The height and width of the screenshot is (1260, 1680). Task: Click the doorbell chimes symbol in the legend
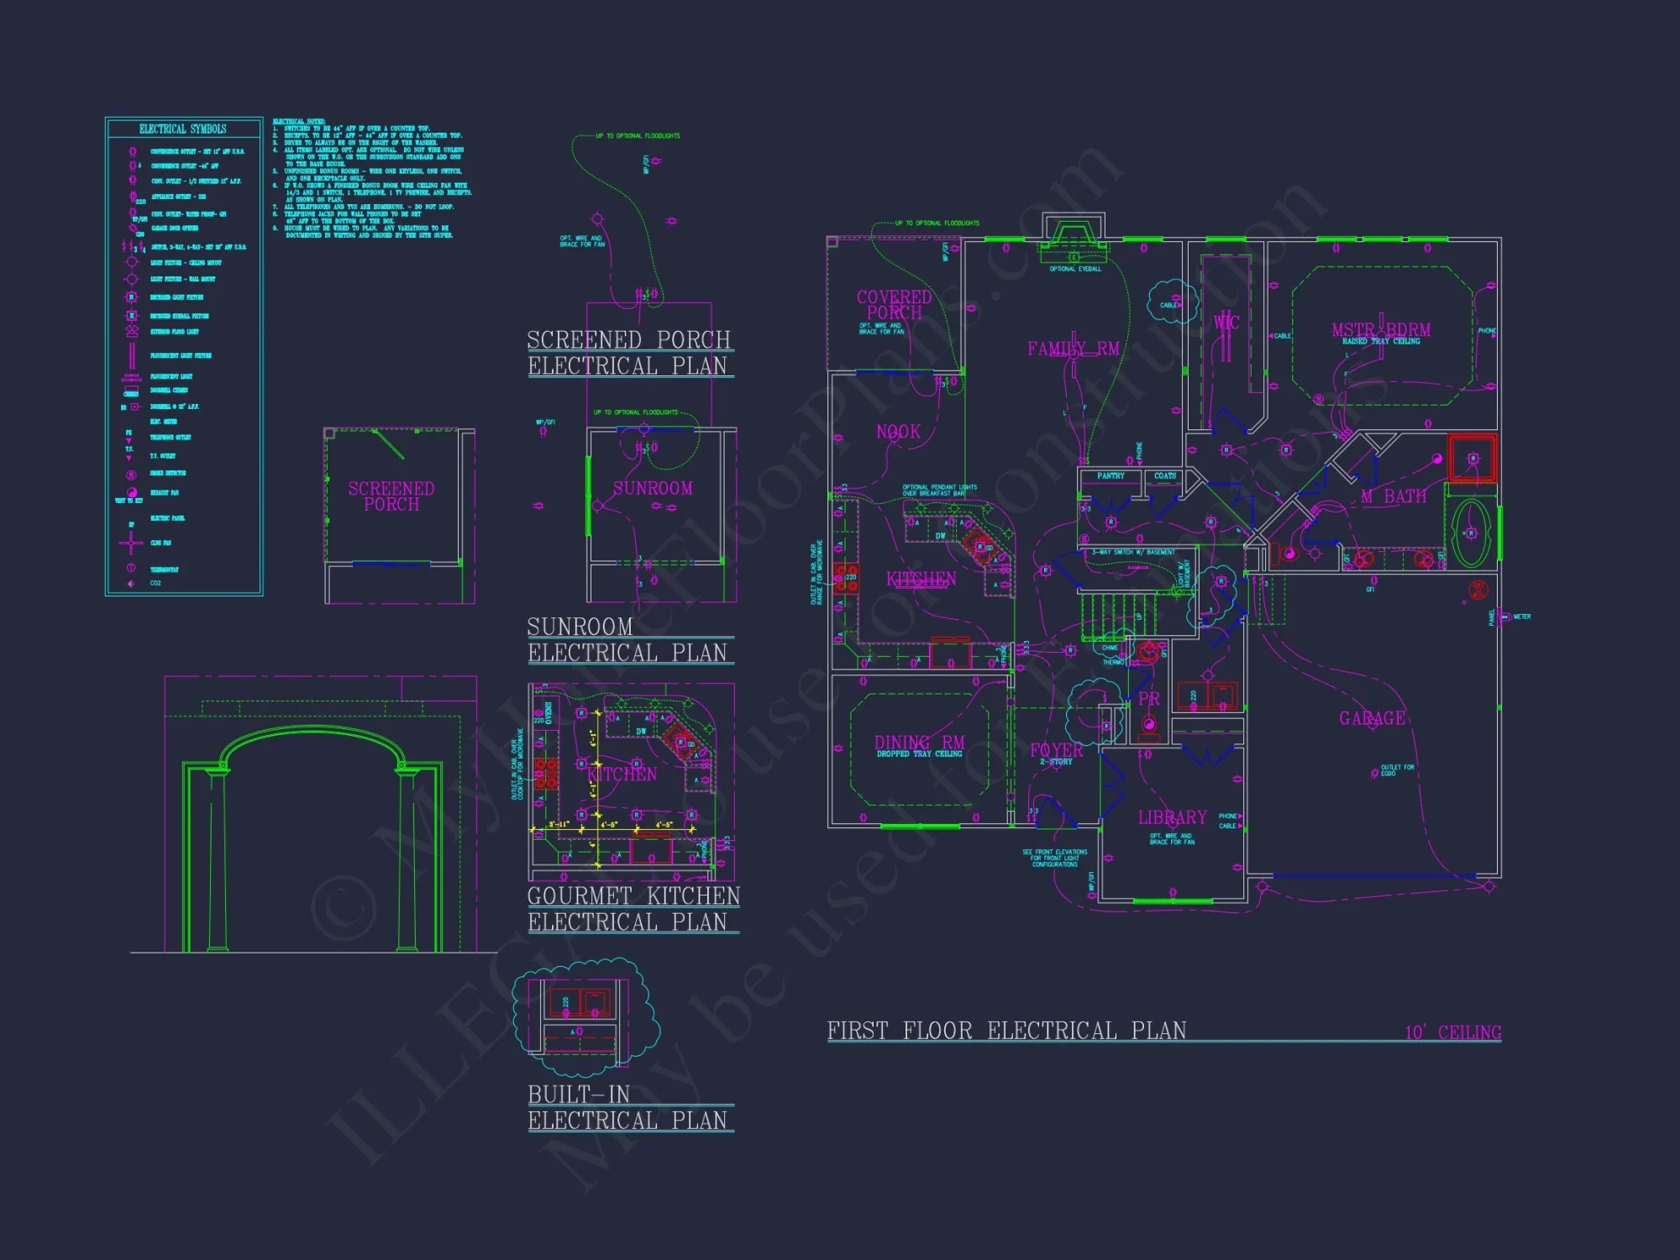(x=130, y=390)
